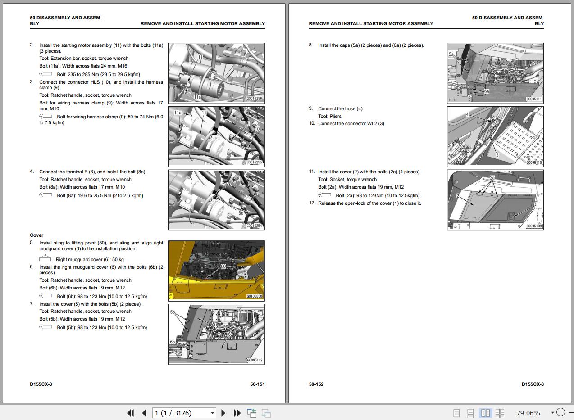The image size is (574, 420).
Task: Jump to the last page
Action: [237, 413]
